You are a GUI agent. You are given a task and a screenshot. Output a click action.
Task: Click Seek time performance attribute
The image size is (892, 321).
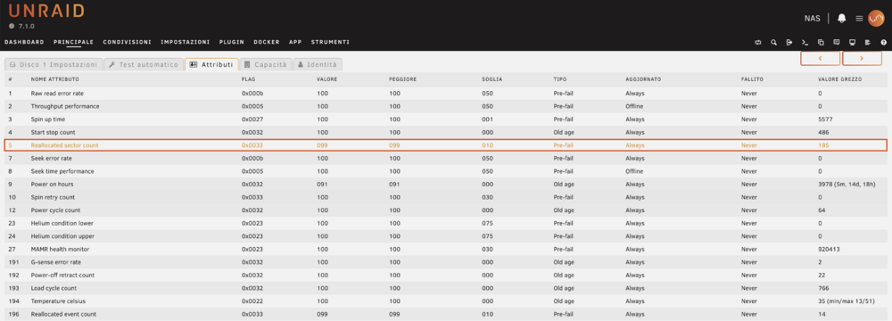(x=62, y=171)
